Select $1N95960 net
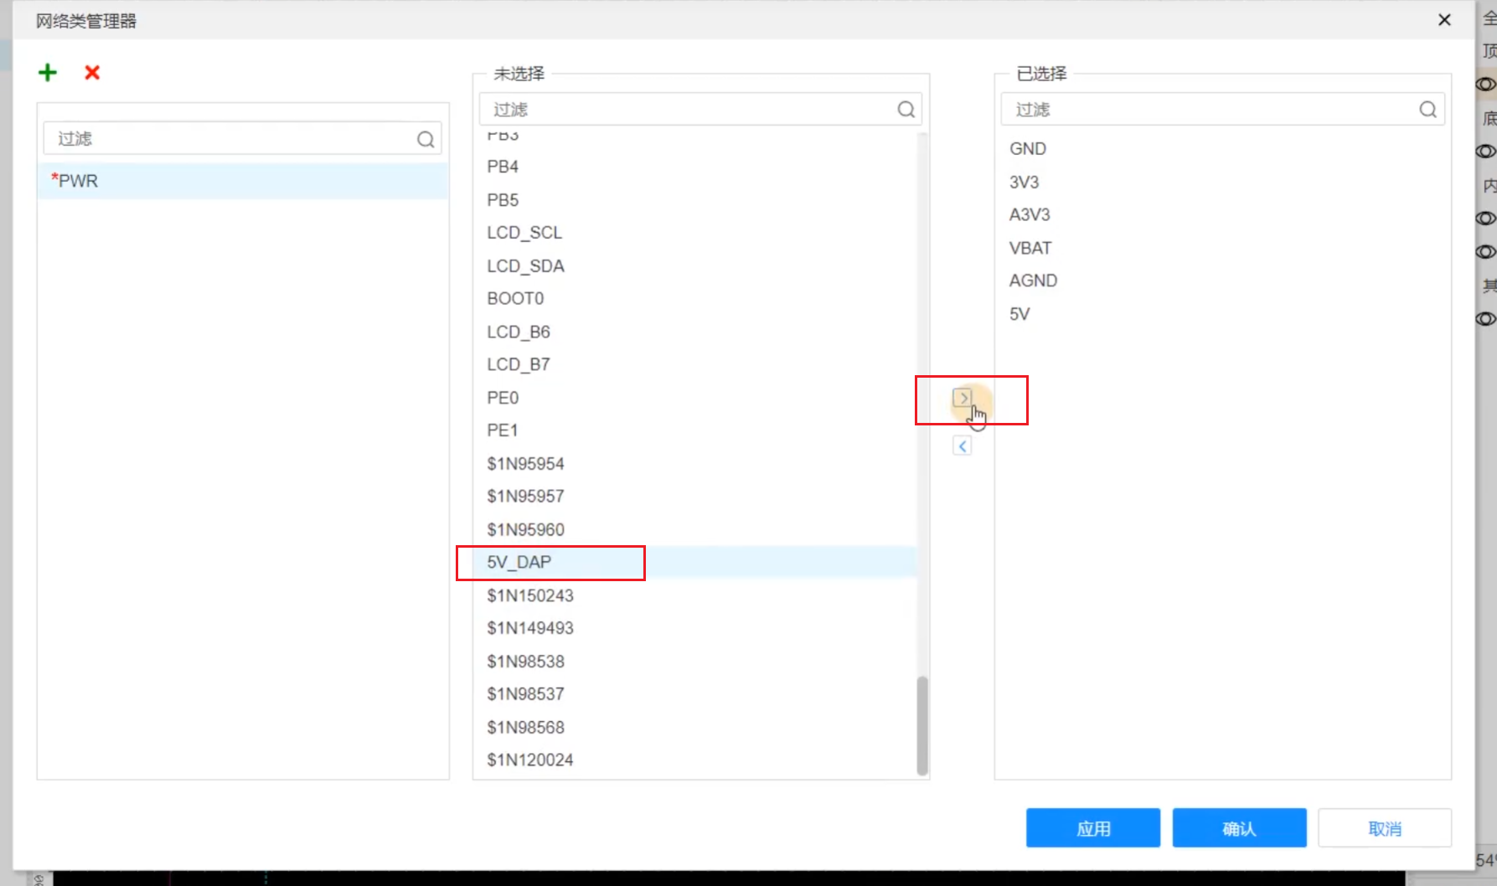 click(x=695, y=530)
